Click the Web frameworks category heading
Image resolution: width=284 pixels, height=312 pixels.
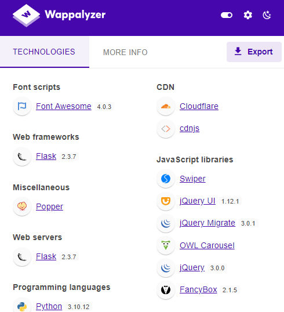coord(46,137)
